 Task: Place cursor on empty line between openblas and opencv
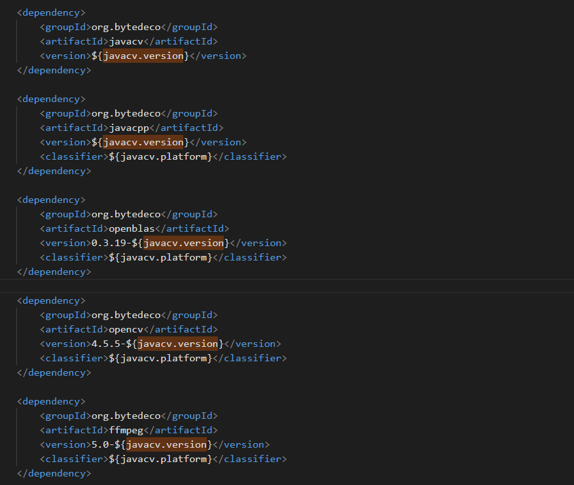pyautogui.click(x=287, y=286)
